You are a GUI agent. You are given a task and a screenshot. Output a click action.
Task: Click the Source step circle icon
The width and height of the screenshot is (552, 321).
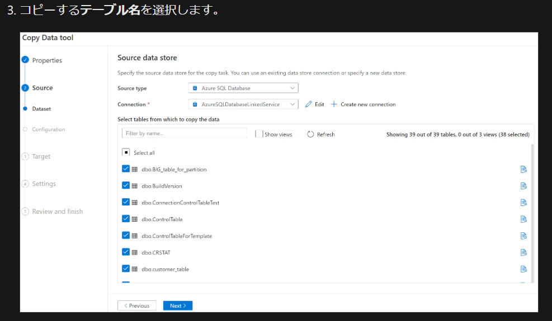pyautogui.click(x=25, y=88)
